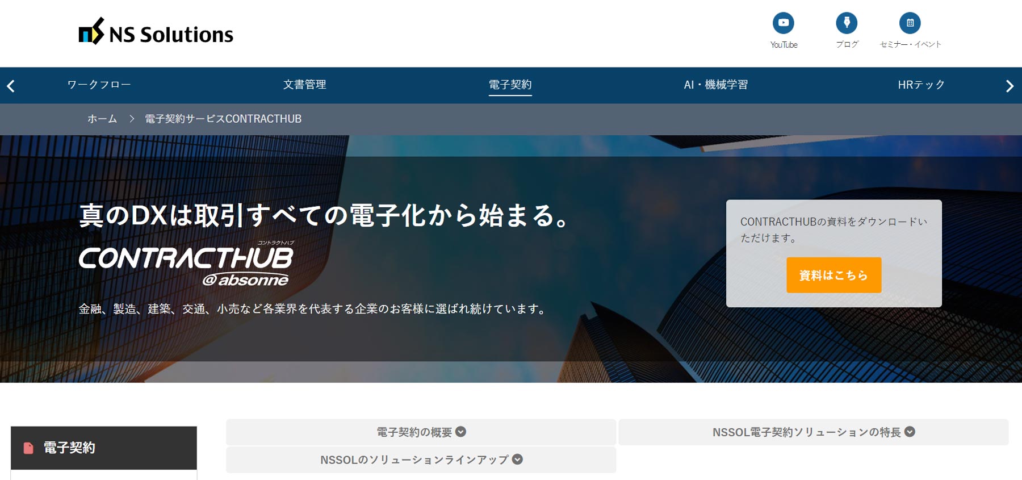Go to previous items with left arrow

pos(11,86)
